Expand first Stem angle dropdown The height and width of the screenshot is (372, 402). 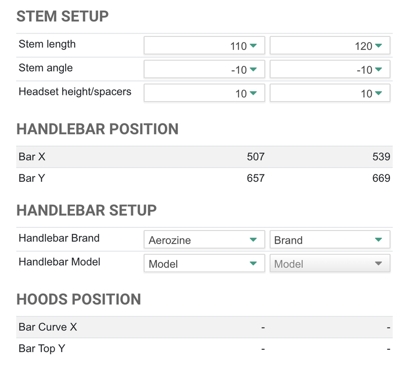pos(204,69)
